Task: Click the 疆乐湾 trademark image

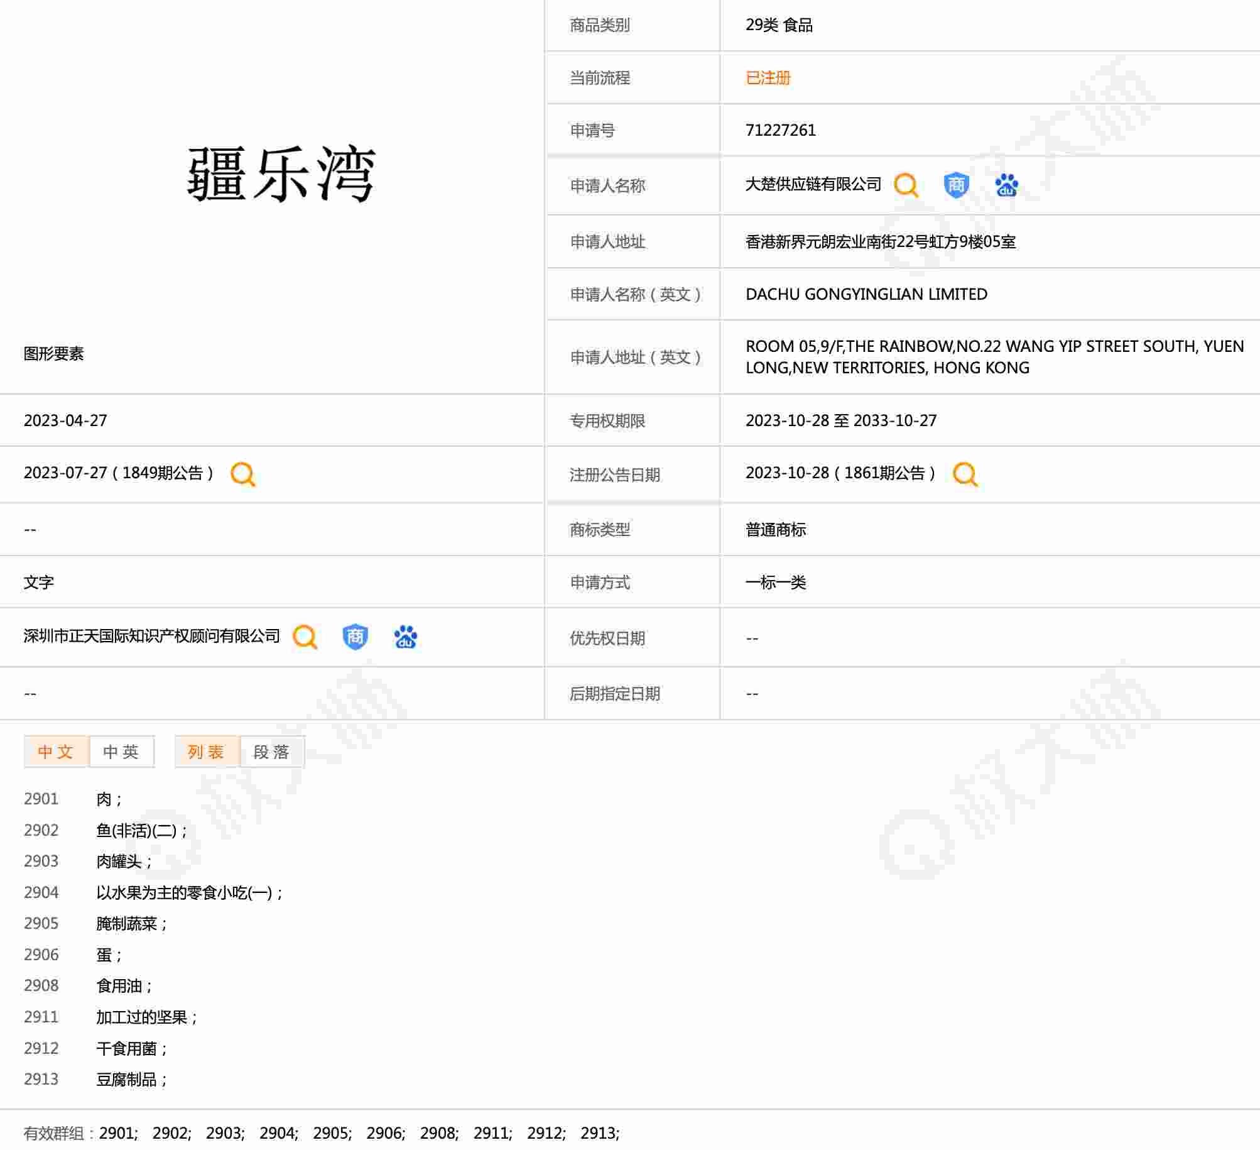Action: pyautogui.click(x=281, y=174)
